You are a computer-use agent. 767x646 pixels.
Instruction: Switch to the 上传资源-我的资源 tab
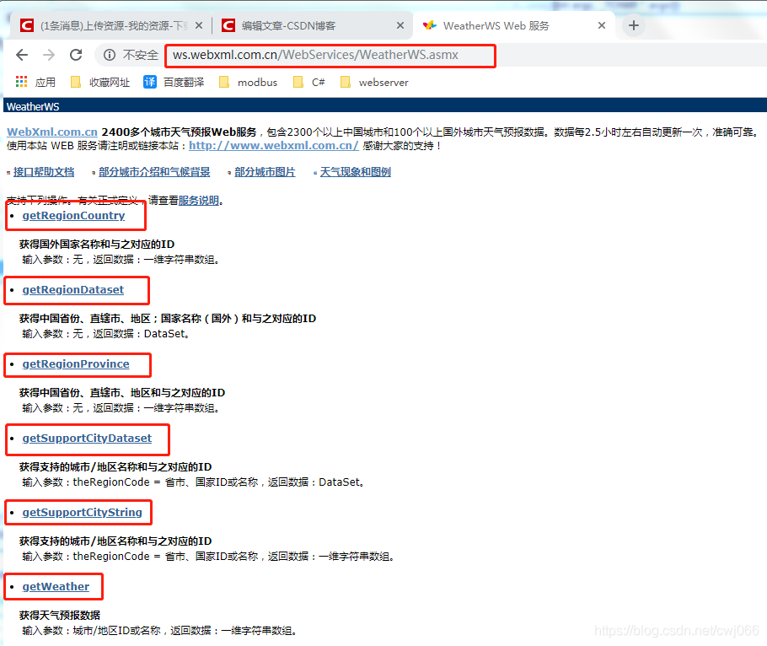[111, 25]
